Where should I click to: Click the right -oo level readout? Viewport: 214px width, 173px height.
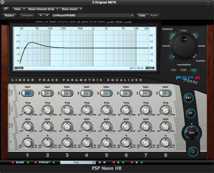[x=150, y=68]
